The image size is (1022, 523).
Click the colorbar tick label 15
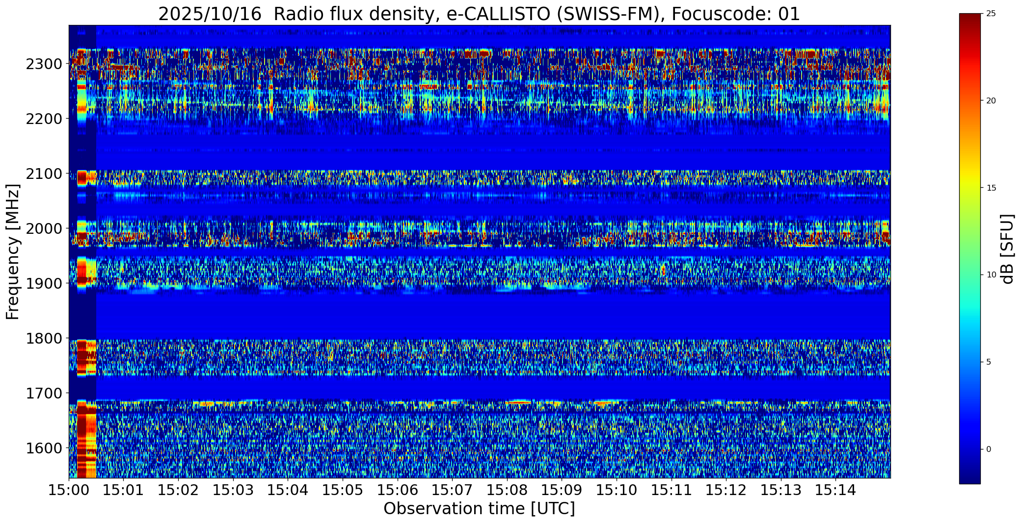coord(991,188)
